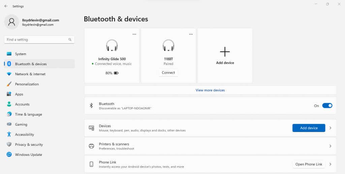Click View more devices link

(x=210, y=90)
